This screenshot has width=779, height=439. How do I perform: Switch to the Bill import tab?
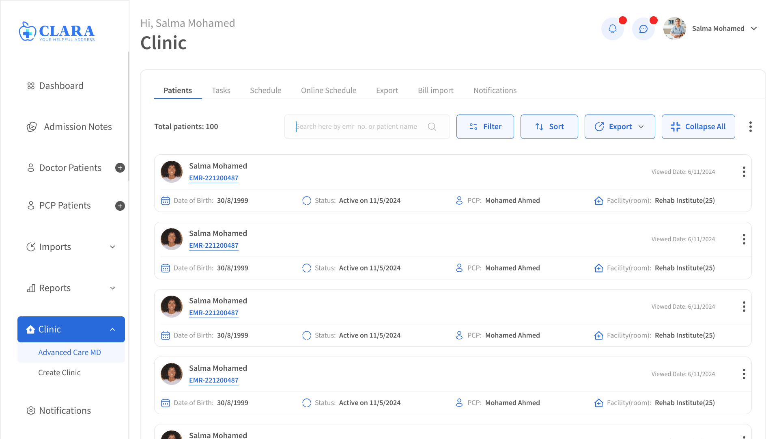click(435, 90)
